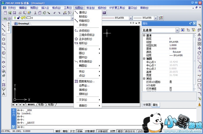Select the Spline tool in left toolbar
203x134 pixels.
[3, 57]
